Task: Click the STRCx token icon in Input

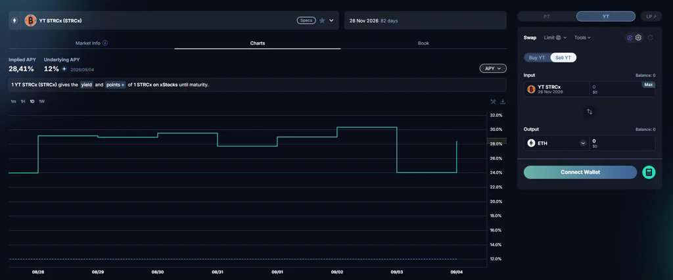Action: (x=531, y=89)
